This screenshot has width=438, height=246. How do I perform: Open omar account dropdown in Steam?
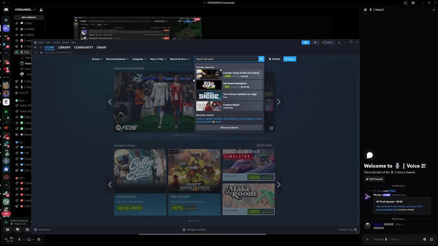pyautogui.click(x=330, y=42)
